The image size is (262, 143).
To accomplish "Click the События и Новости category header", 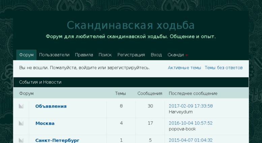I will coord(131,82).
